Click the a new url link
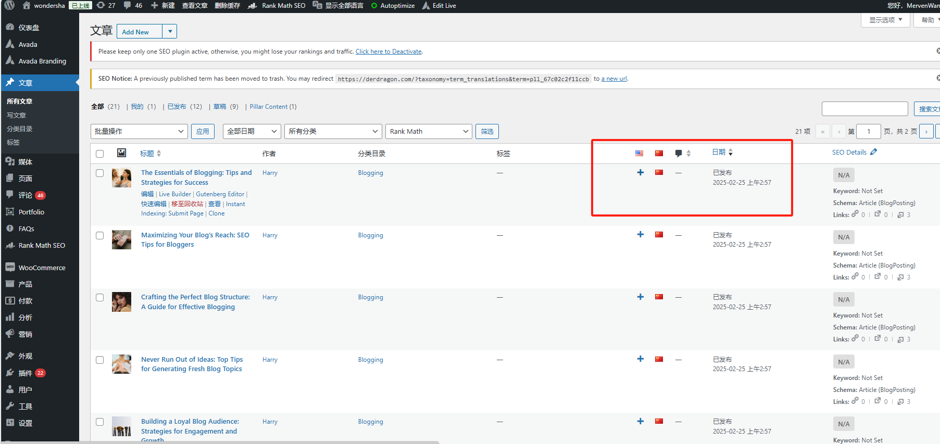The image size is (940, 444). point(614,79)
